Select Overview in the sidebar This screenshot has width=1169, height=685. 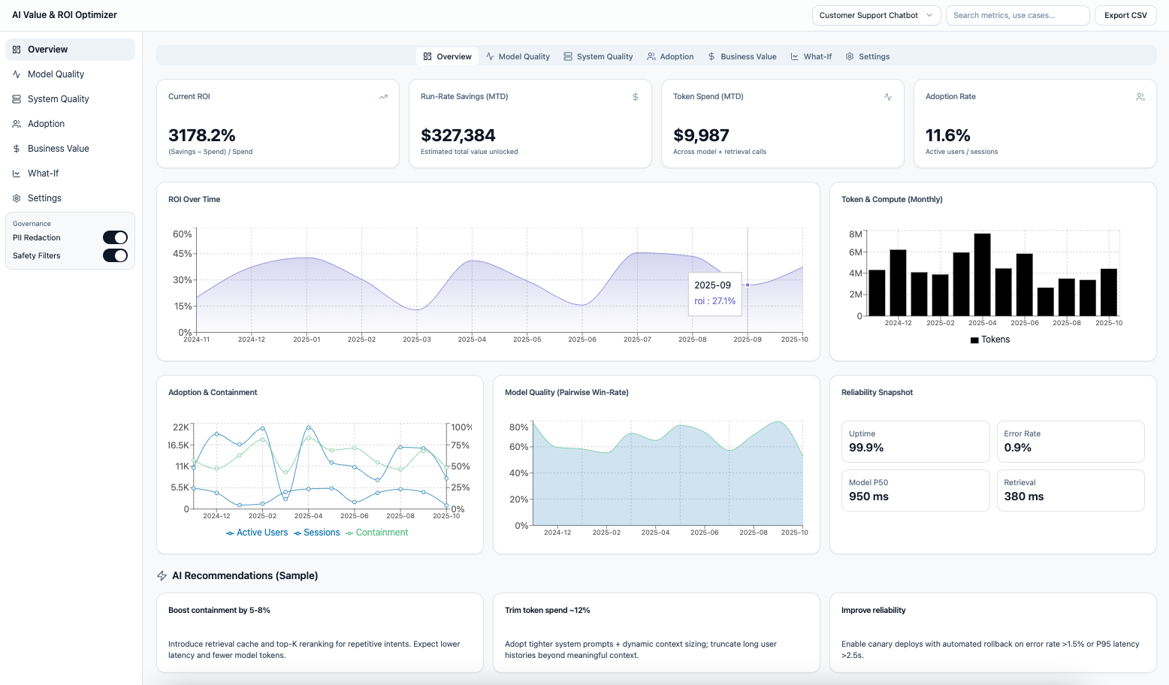47,49
